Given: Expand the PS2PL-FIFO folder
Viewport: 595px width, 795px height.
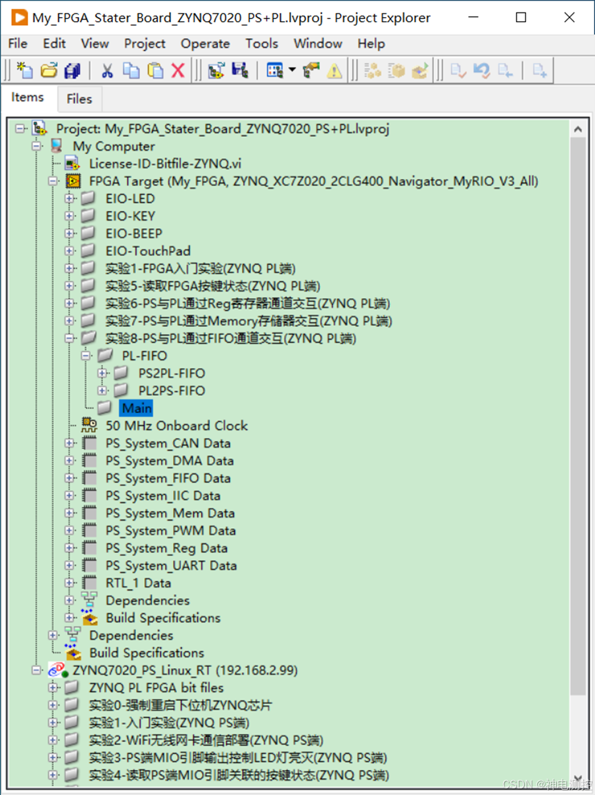Looking at the screenshot, I should (102, 373).
